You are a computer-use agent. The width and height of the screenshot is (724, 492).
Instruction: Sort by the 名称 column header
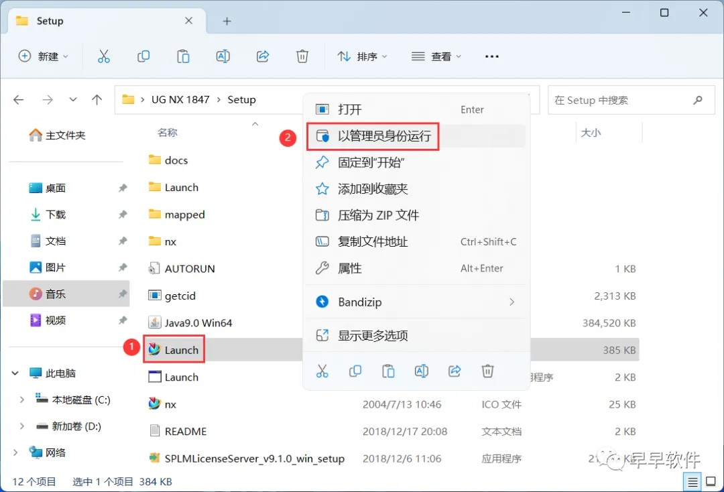tap(167, 133)
